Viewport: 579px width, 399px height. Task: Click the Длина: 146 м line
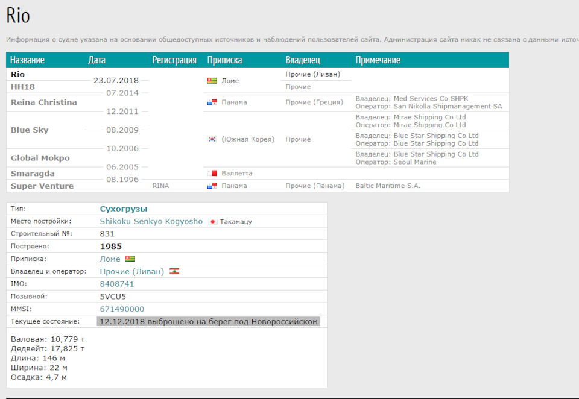pos(38,358)
